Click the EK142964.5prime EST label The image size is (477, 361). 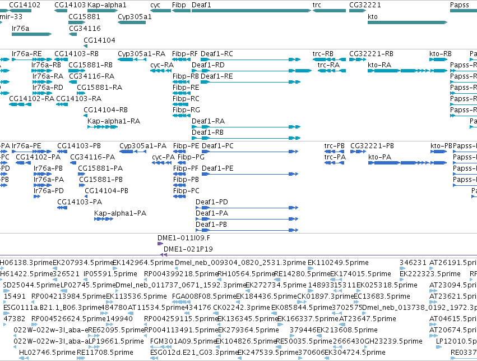tap(143, 263)
